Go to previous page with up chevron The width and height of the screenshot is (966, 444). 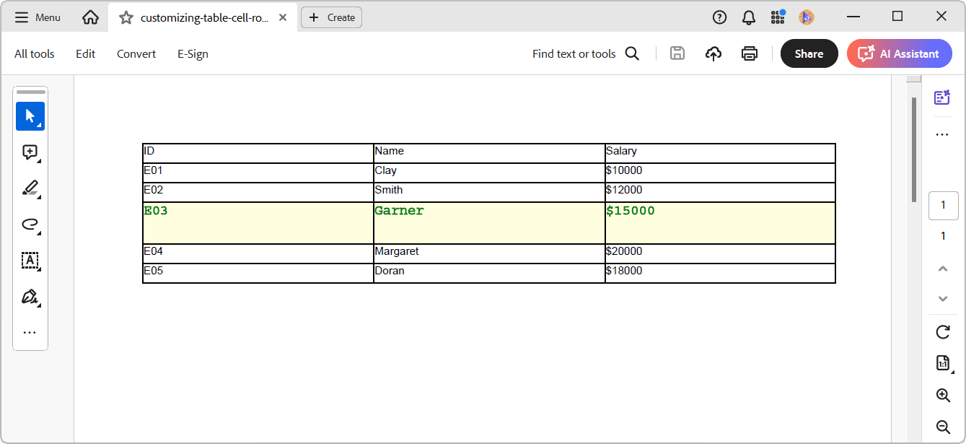point(943,269)
